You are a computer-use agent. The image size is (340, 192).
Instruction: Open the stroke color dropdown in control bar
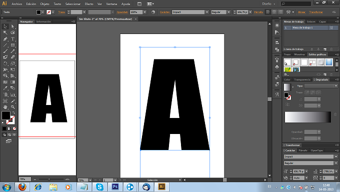pos(53,12)
